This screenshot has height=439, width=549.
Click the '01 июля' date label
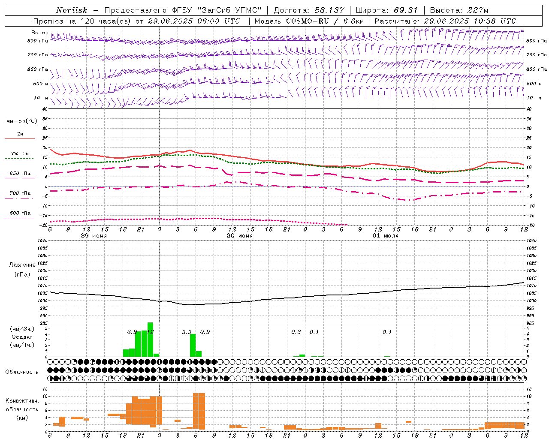pos(386,236)
